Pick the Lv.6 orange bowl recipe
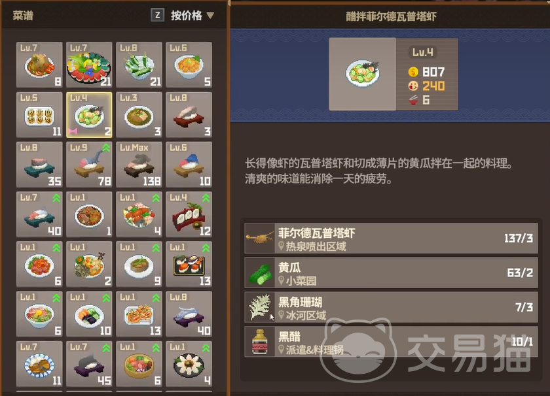Viewport: 550px width, 396px height. click(189, 65)
